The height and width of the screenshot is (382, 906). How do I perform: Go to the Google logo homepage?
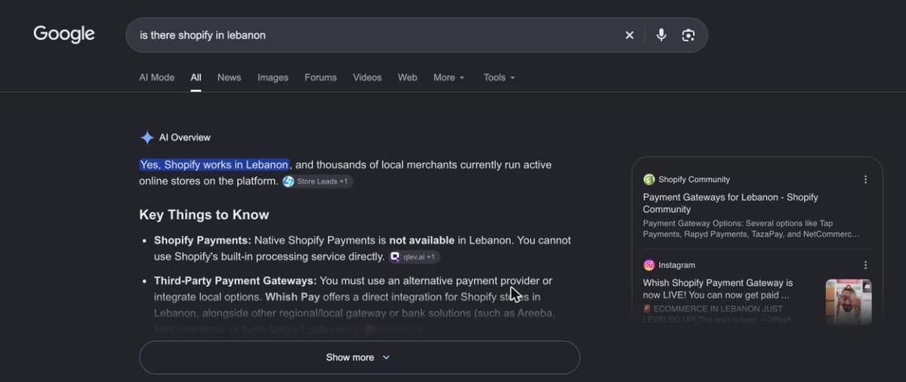point(64,34)
